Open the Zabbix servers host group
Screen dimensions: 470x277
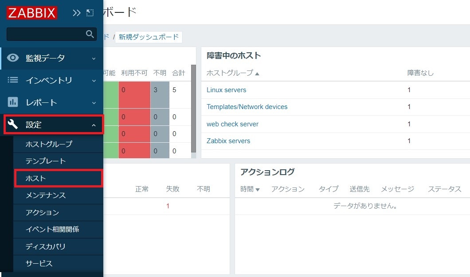(229, 141)
